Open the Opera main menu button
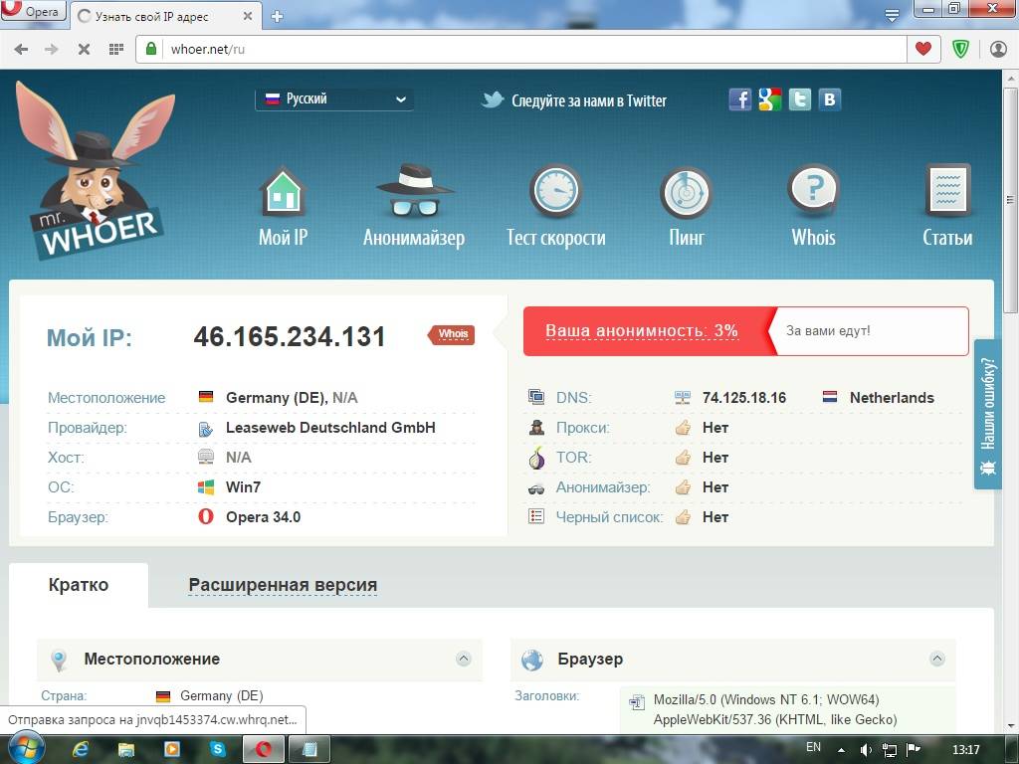1019x764 pixels. pos(33,11)
